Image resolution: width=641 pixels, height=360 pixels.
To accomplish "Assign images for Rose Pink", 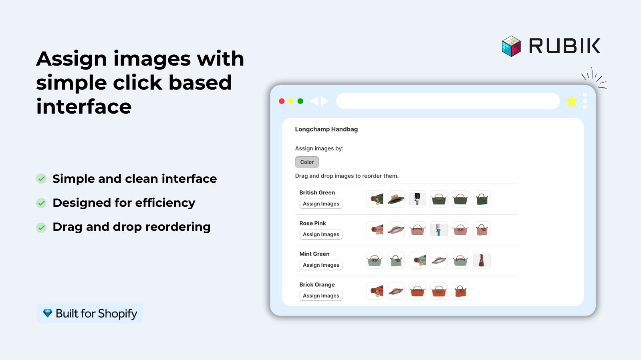I will coord(321,234).
